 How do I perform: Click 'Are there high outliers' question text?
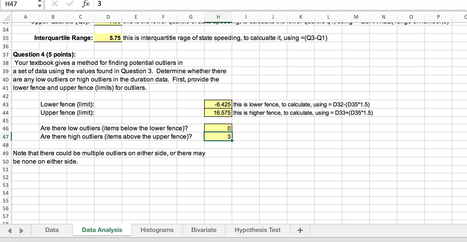(x=116, y=137)
